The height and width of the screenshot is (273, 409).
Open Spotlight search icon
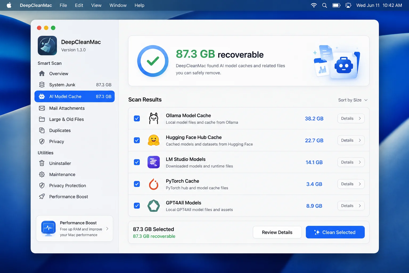325,5
